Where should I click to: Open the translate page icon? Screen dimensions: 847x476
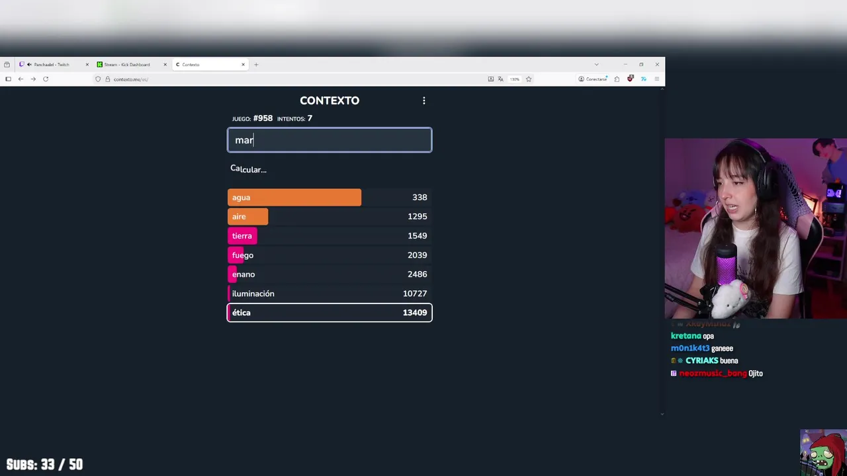click(501, 79)
